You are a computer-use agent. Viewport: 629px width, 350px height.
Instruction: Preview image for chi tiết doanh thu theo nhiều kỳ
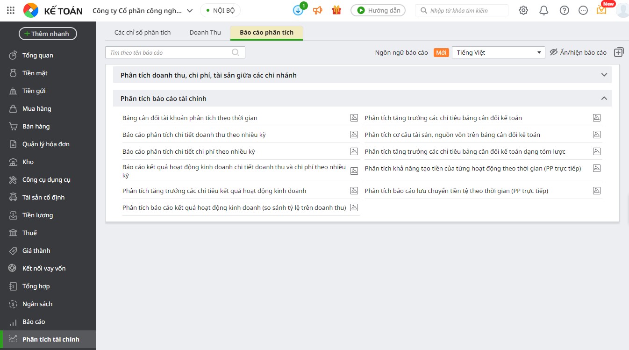[x=354, y=135]
